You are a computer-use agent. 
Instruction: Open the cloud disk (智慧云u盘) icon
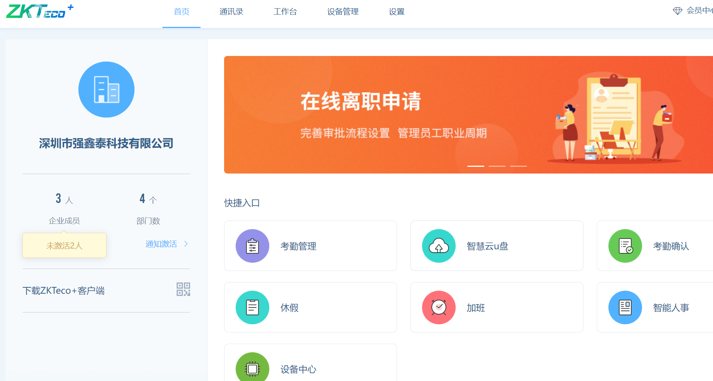[438, 246]
